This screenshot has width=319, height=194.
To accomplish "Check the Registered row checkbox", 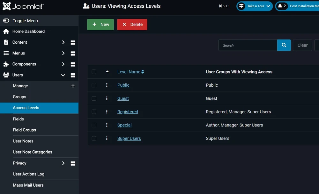I will (94, 111).
